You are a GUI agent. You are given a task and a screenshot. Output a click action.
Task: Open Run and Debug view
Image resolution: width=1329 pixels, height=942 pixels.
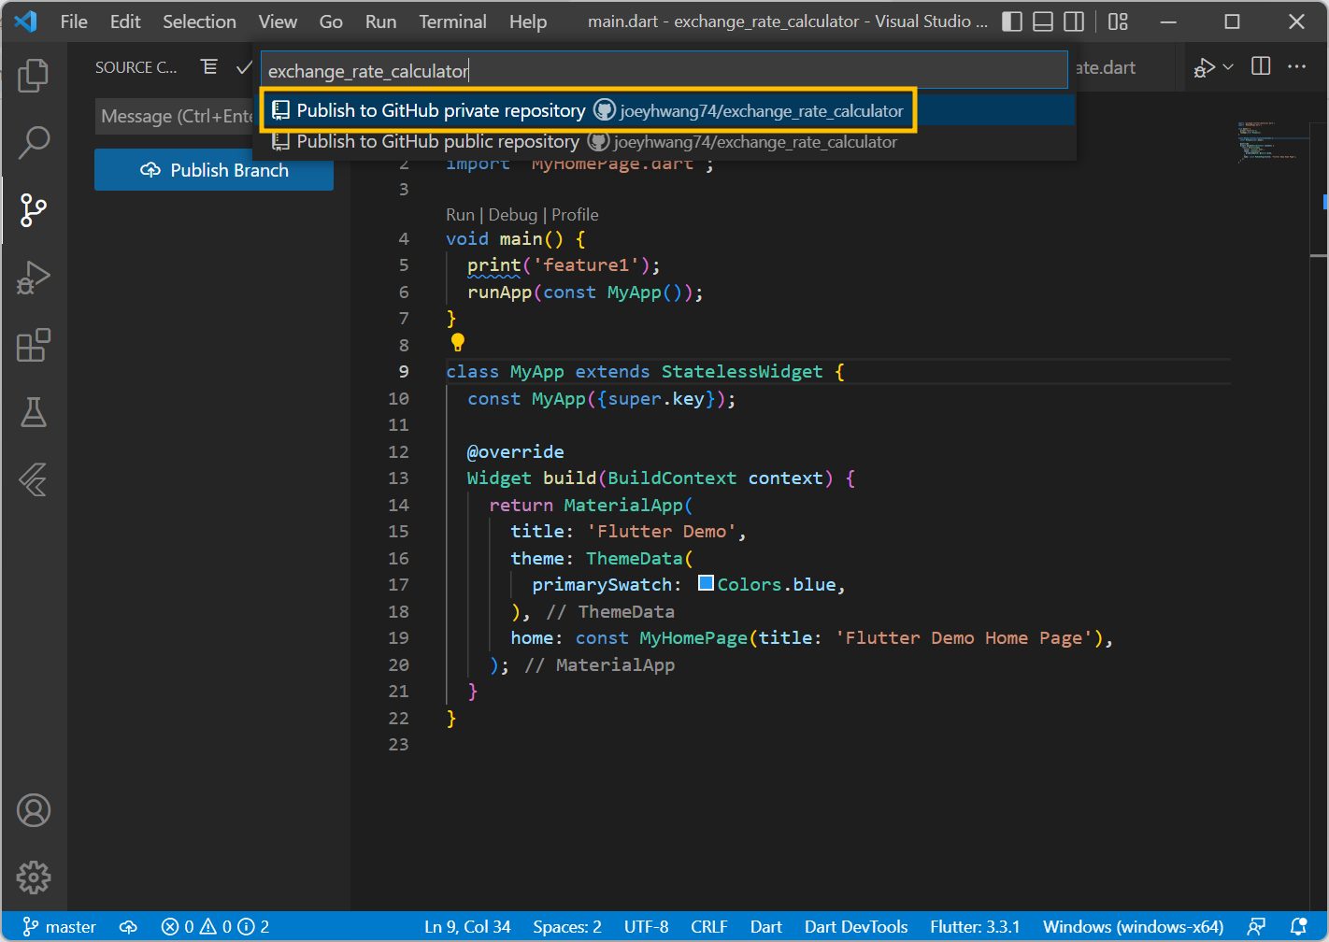(34, 278)
